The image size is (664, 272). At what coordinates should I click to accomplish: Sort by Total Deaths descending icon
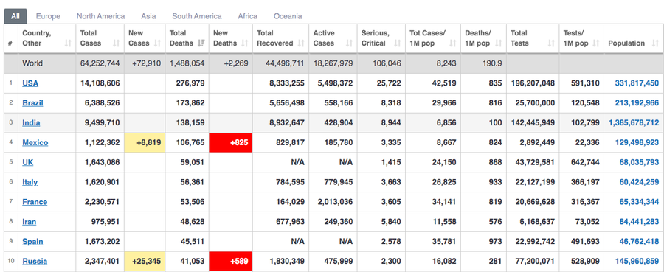coord(201,43)
